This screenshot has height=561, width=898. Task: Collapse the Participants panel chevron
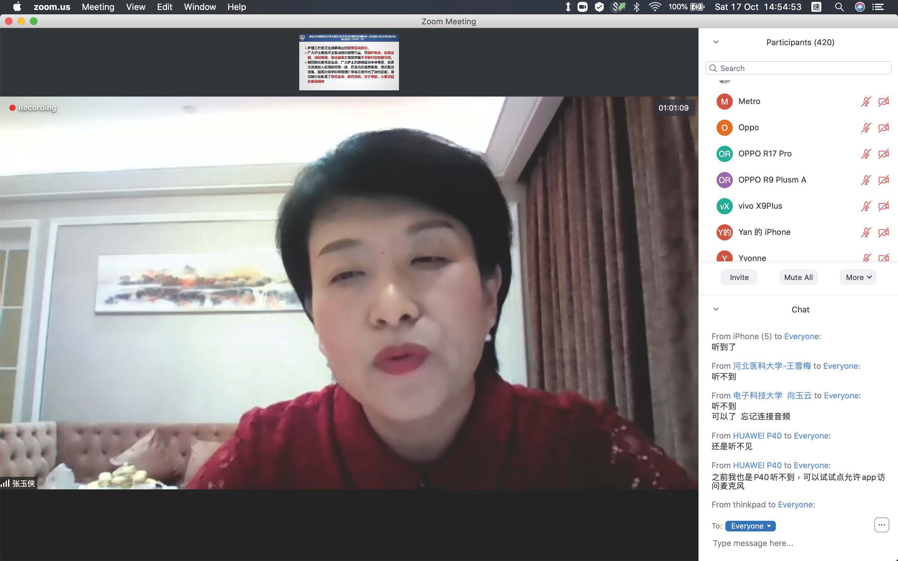(x=716, y=42)
